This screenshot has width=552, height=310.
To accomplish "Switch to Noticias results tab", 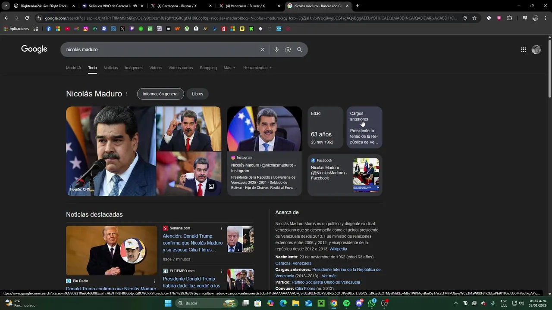I will [x=110, y=68].
